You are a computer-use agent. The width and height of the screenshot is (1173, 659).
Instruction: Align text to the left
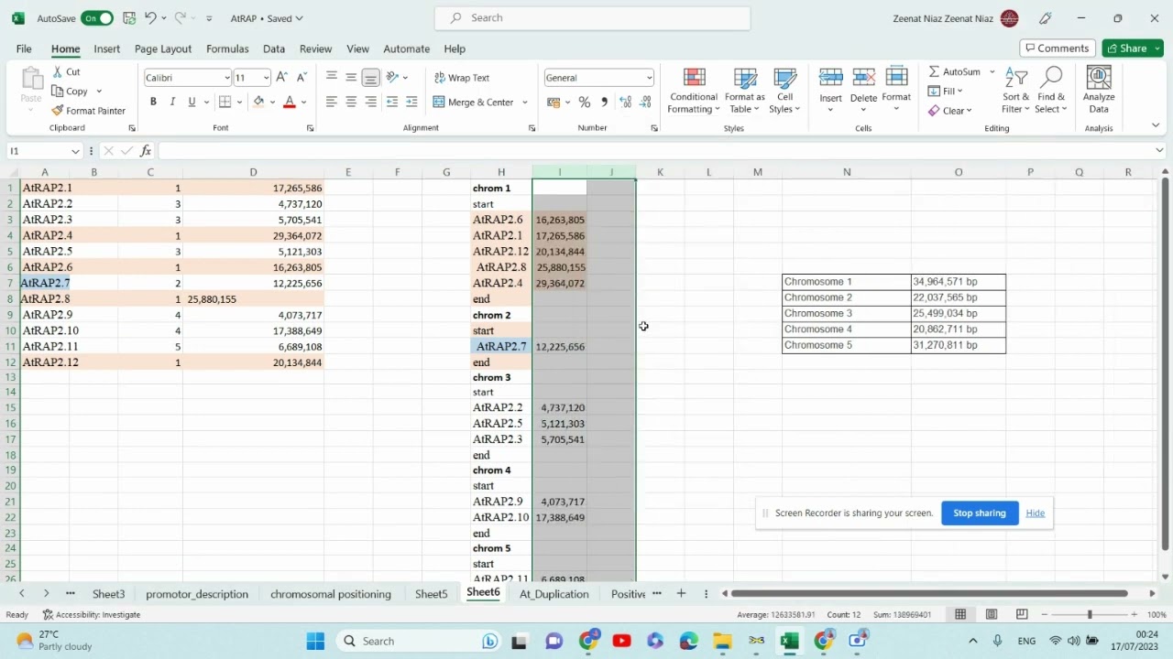[332, 102]
